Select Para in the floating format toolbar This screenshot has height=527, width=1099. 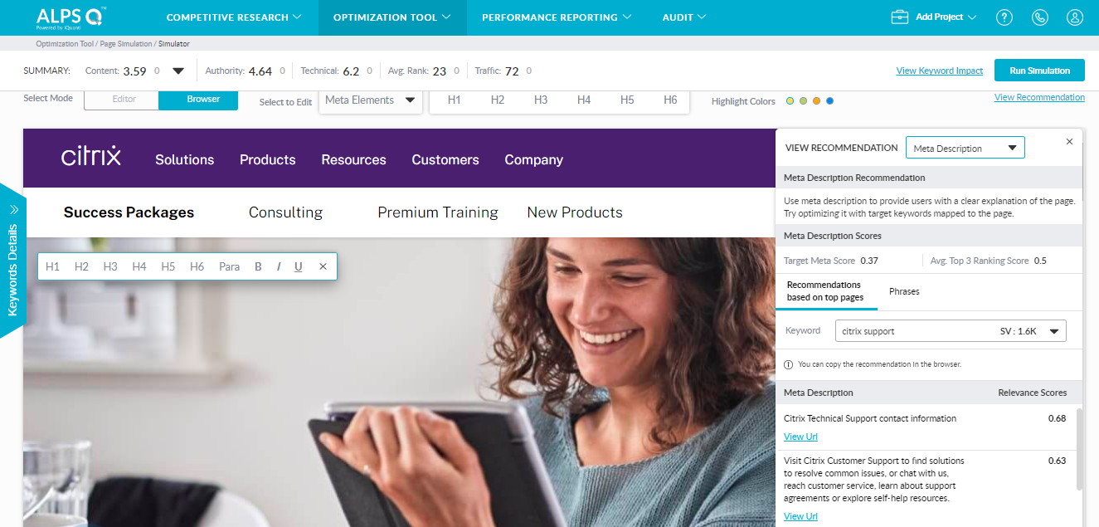pyautogui.click(x=230, y=266)
